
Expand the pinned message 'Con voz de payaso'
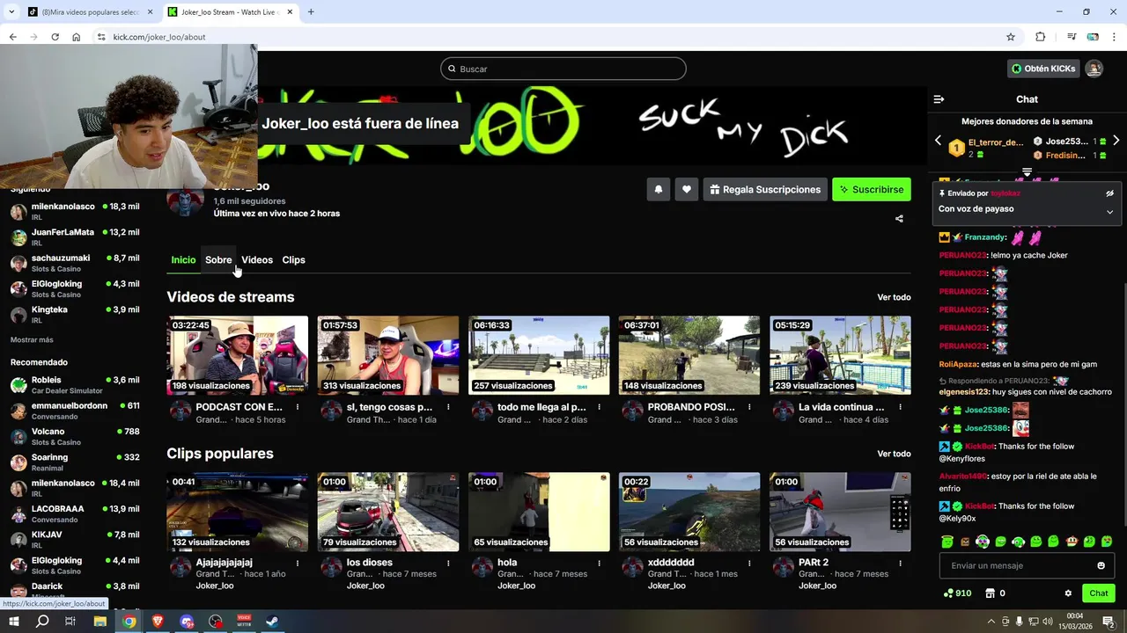tap(1109, 211)
